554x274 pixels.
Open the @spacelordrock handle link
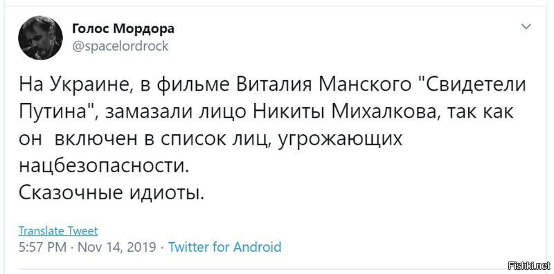coord(120,46)
